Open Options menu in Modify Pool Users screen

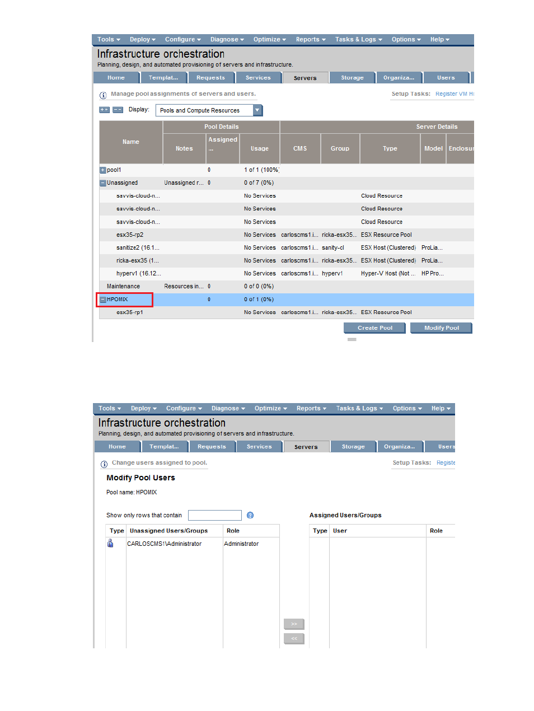[x=407, y=409]
